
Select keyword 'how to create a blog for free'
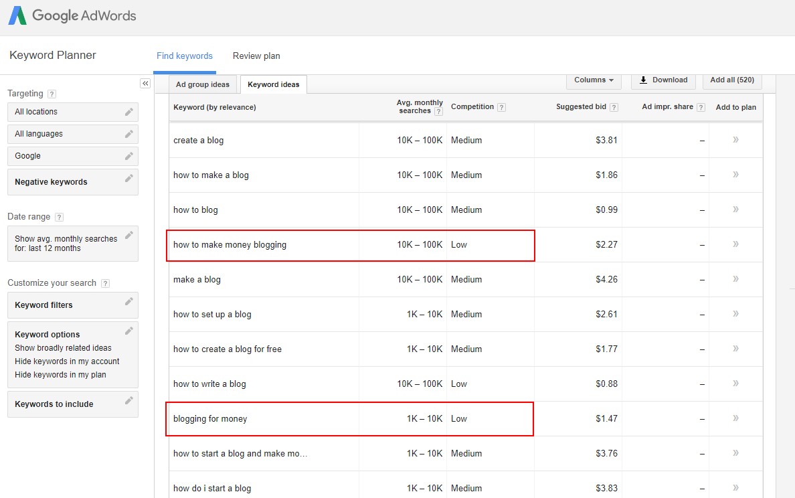[x=227, y=349]
